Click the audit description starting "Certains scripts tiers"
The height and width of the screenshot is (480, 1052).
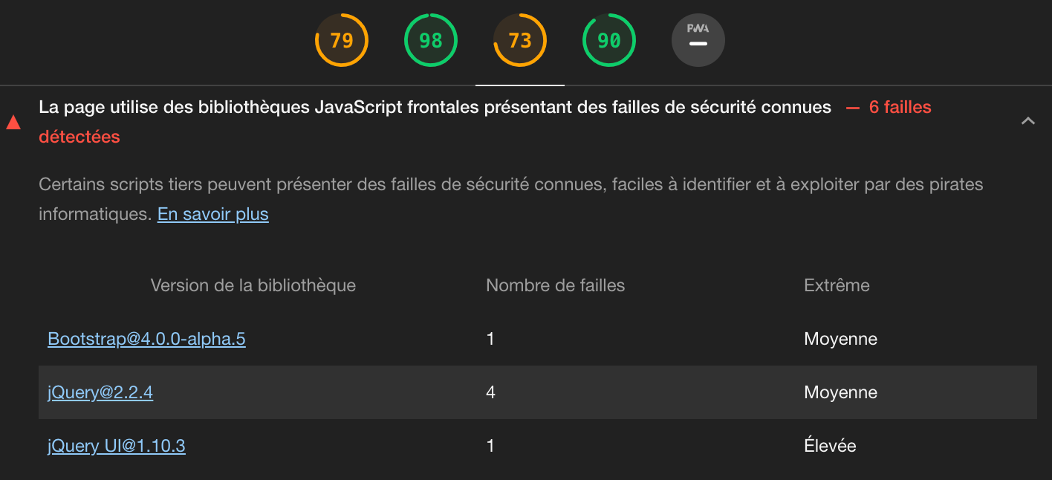(x=510, y=184)
